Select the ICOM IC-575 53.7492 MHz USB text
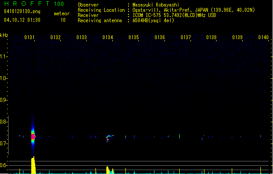This screenshot has height=174, width=273. tap(174, 15)
